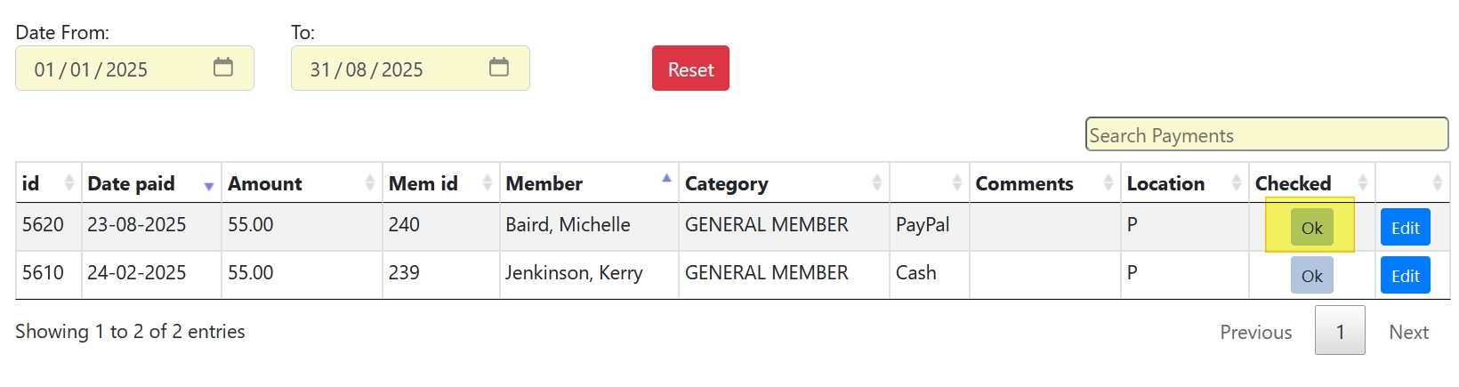Image resolution: width=1459 pixels, height=387 pixels.
Task: Sort by the Checked column header
Action: [x=1311, y=183]
